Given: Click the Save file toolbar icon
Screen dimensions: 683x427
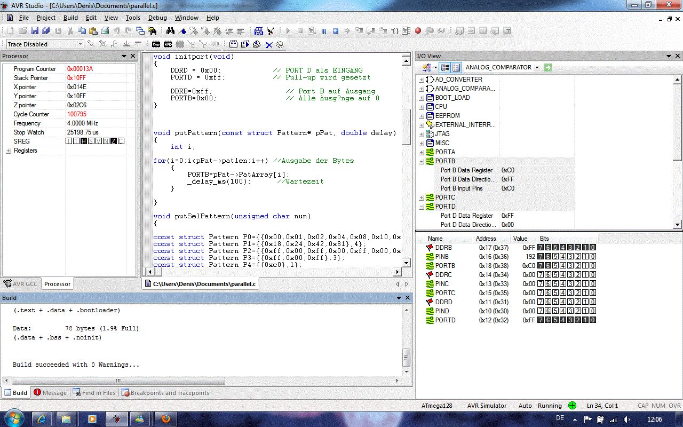Looking at the screenshot, I should click(35, 31).
